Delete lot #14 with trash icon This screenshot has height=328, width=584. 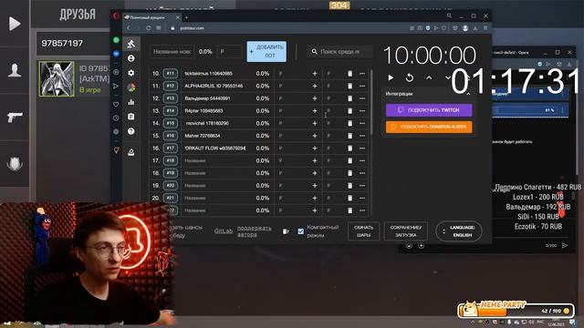[x=349, y=111]
